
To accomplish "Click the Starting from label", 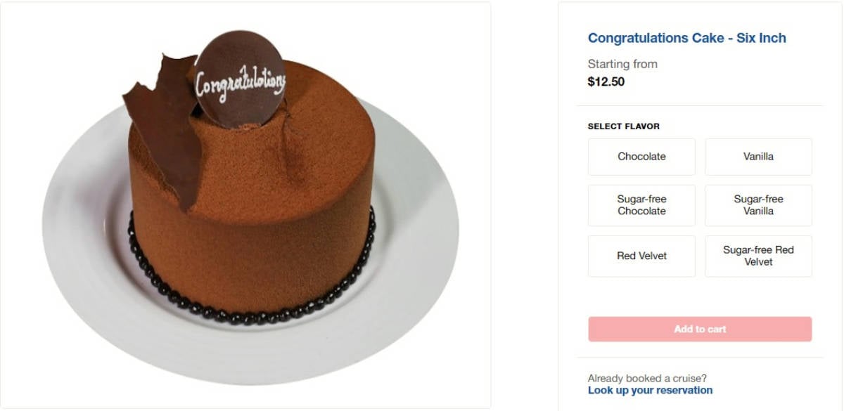I will 622,64.
